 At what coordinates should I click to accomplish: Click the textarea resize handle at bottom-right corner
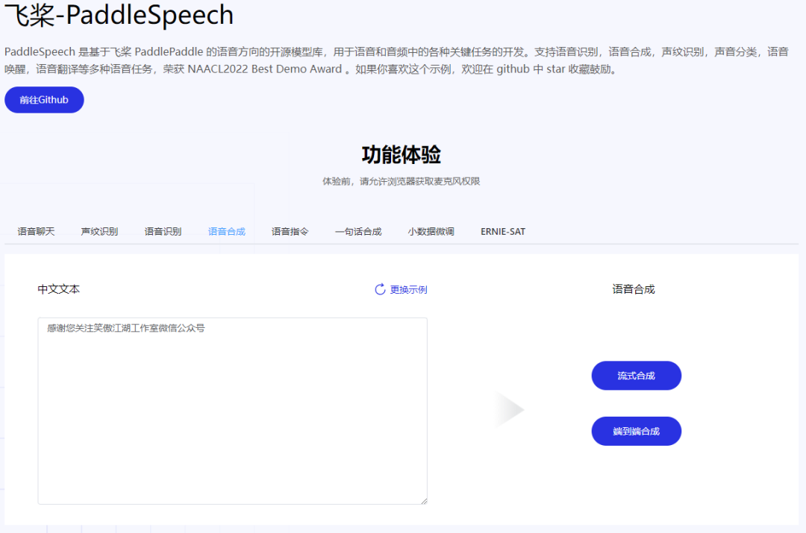[x=424, y=500]
